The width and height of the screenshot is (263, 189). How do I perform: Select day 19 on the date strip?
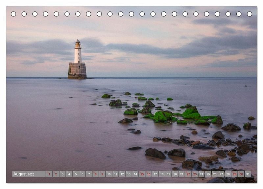point(168,174)
